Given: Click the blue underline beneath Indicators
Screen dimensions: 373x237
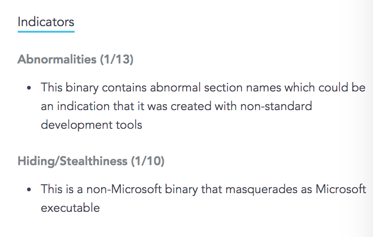Looking at the screenshot, I should [x=46, y=32].
